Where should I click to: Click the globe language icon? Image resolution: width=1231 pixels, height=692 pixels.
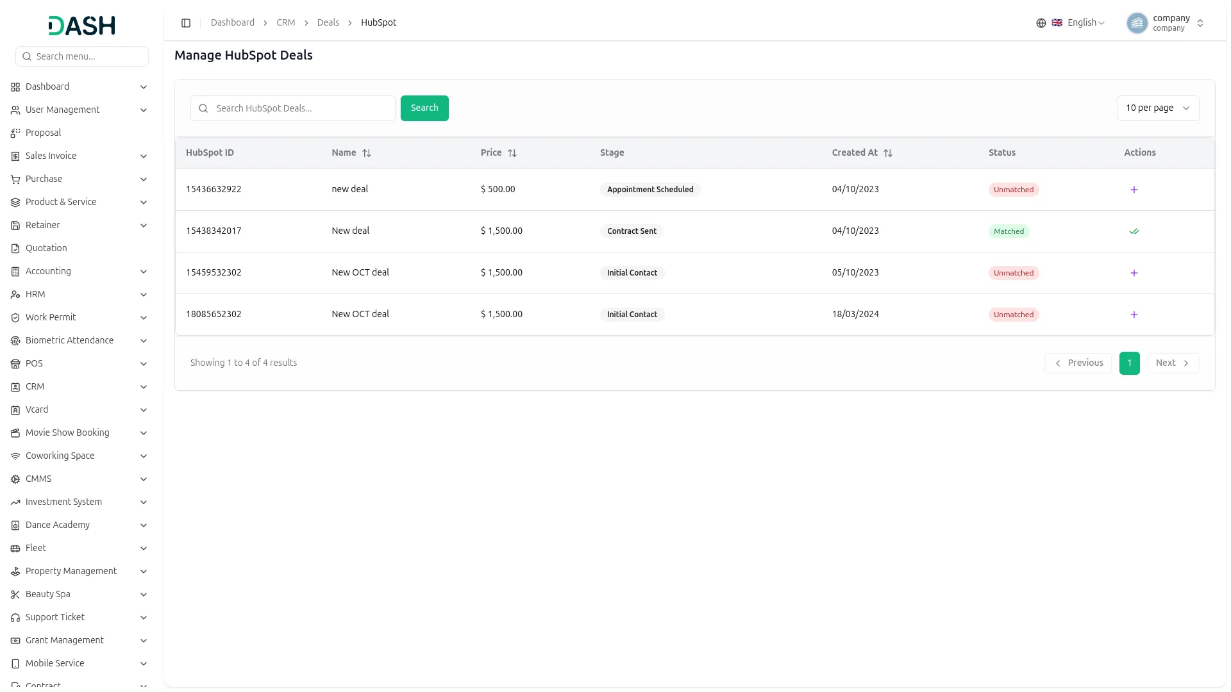[x=1041, y=23]
